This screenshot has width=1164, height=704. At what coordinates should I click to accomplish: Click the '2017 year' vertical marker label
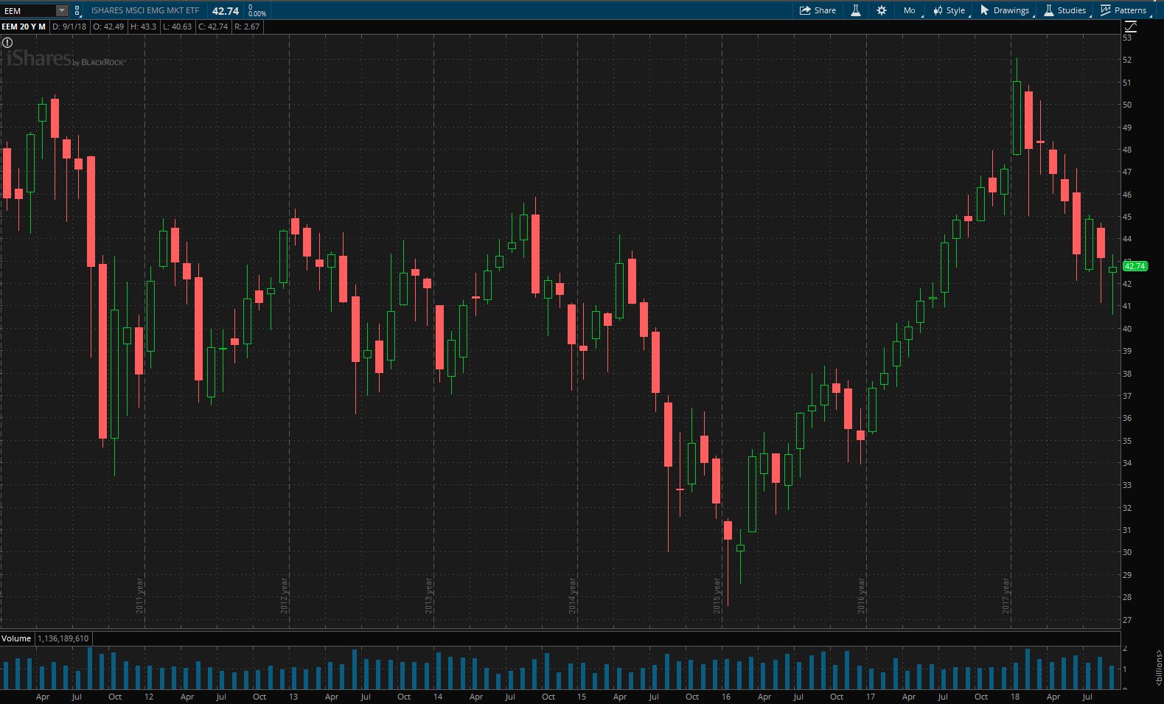point(1006,596)
